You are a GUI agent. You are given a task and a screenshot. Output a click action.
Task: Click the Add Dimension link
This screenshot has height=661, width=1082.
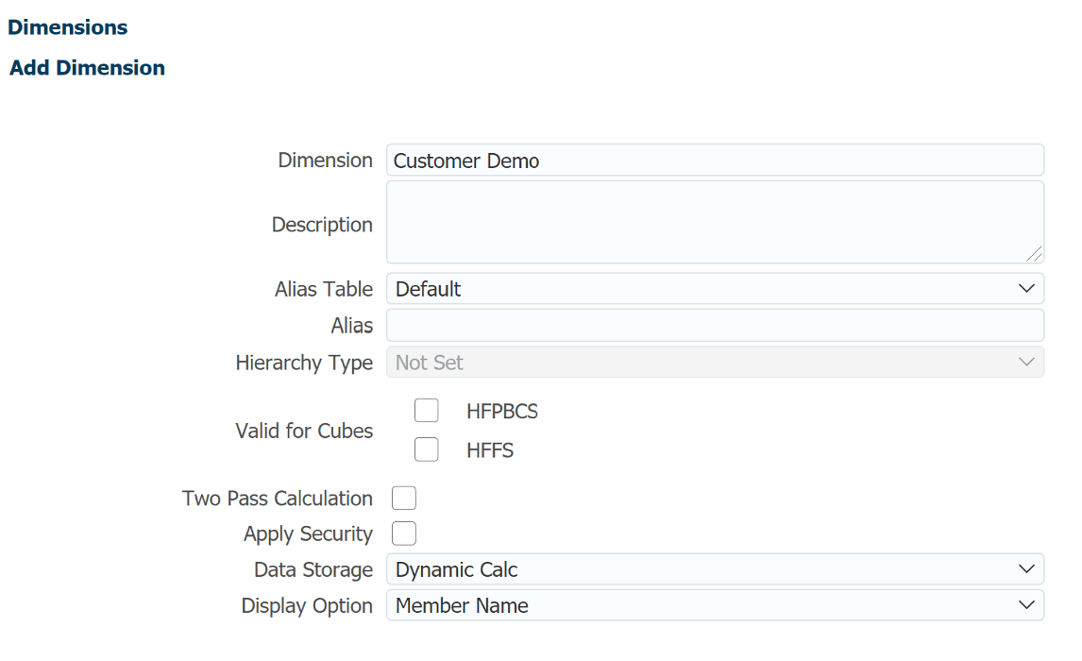coord(86,67)
